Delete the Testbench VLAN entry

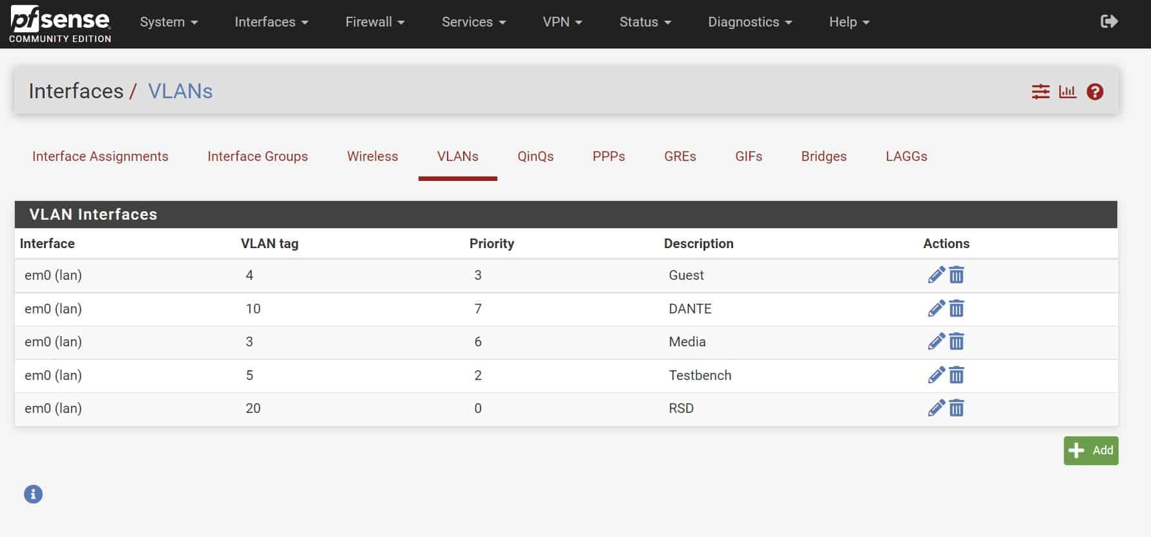pyautogui.click(x=957, y=375)
